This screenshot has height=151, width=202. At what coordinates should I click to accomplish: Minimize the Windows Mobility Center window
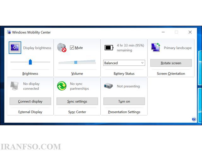coord(163,32)
